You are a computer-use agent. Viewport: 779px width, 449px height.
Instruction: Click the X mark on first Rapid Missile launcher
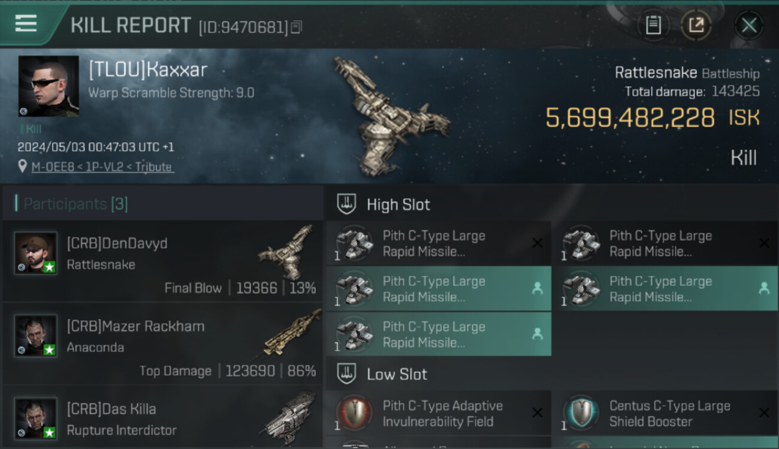(538, 243)
